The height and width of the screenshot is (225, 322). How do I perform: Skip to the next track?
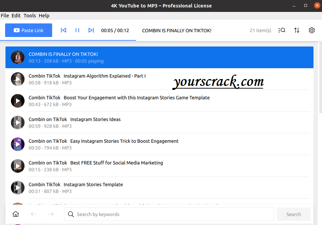(x=91, y=30)
